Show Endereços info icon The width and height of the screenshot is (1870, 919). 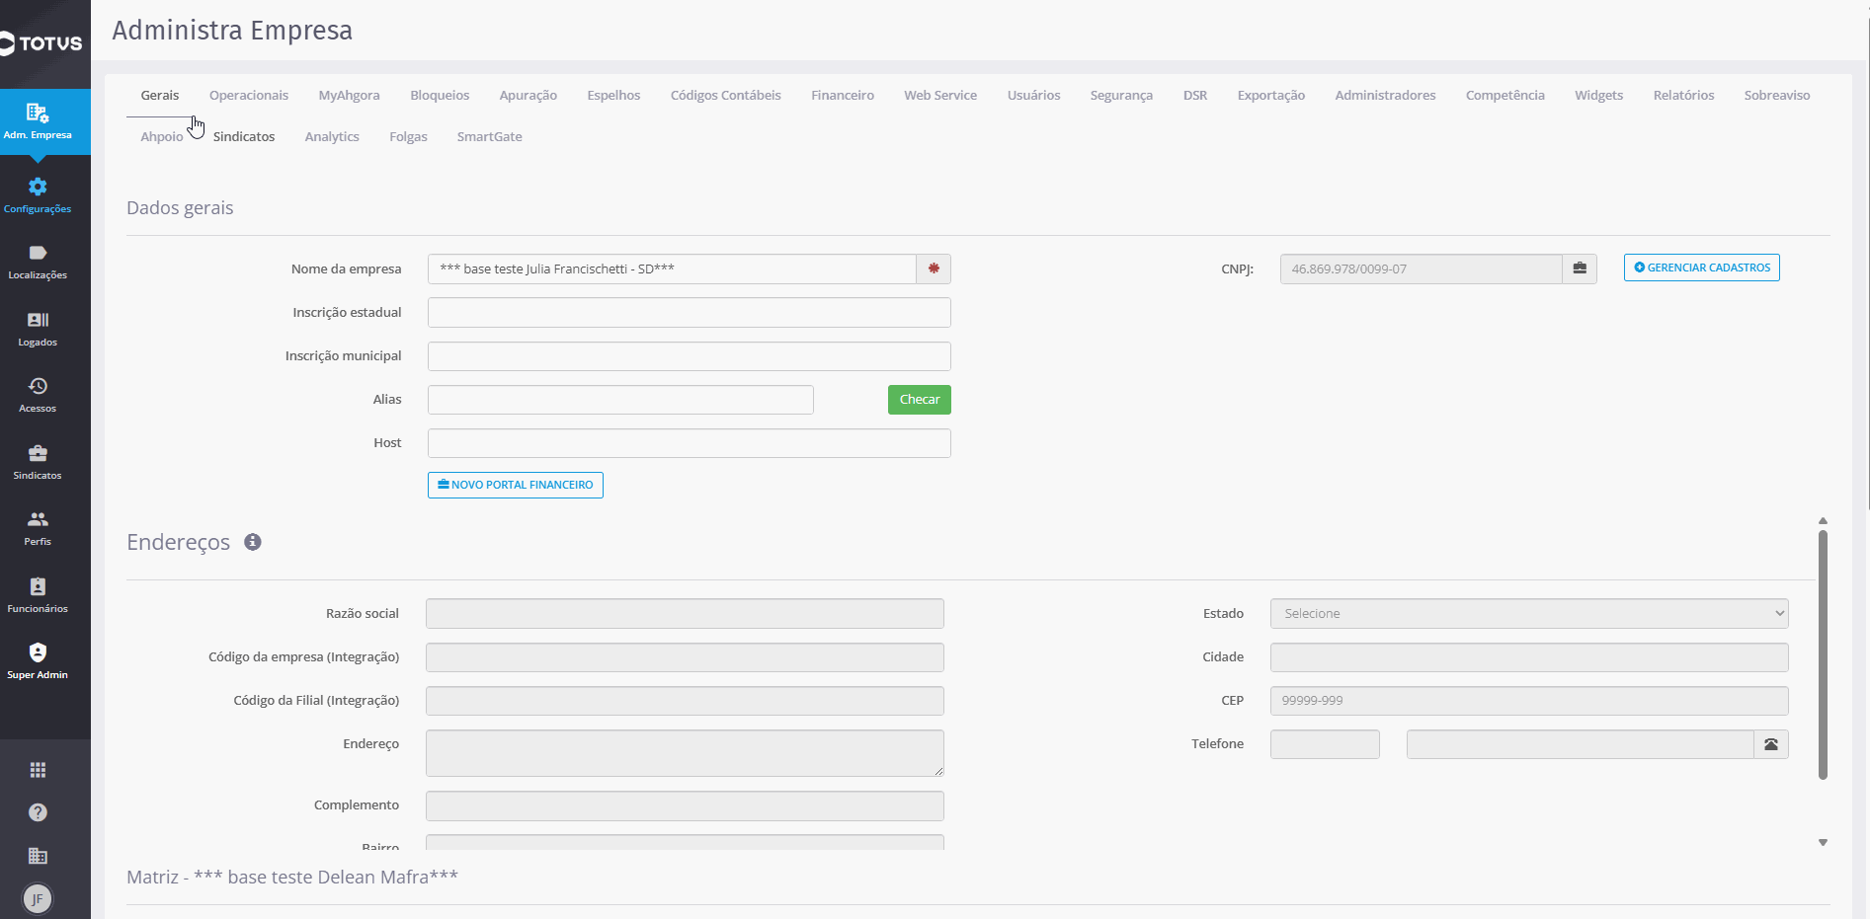point(253,542)
